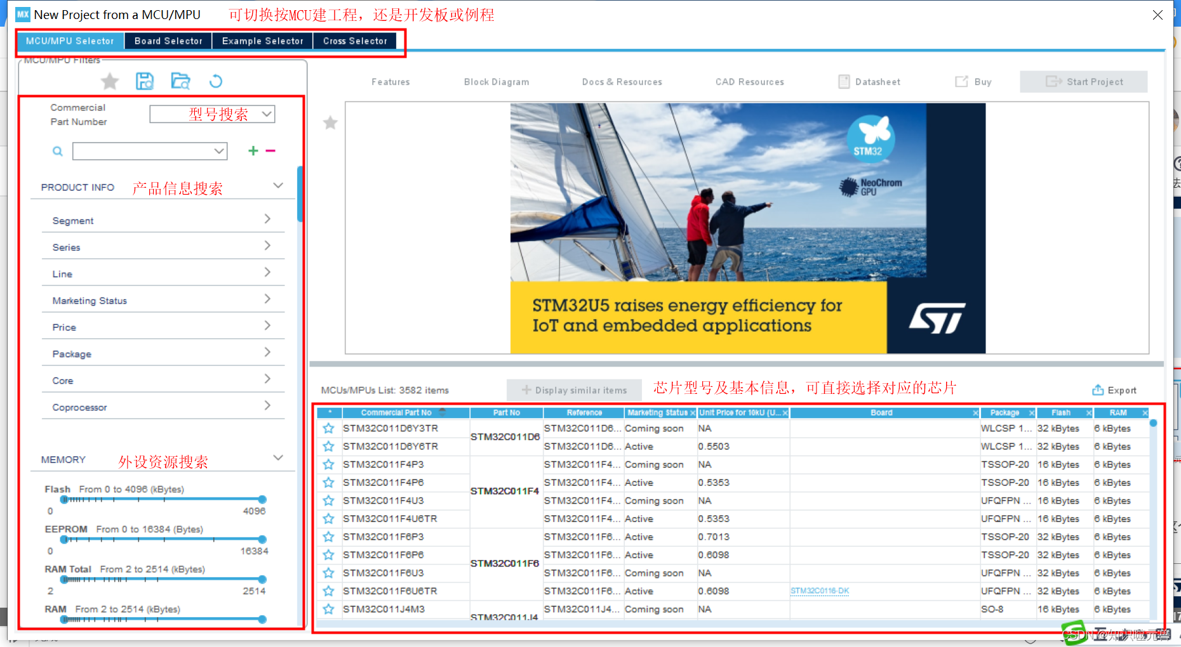Favorite star beside the banner image
This screenshot has width=1181, height=647.
(330, 122)
